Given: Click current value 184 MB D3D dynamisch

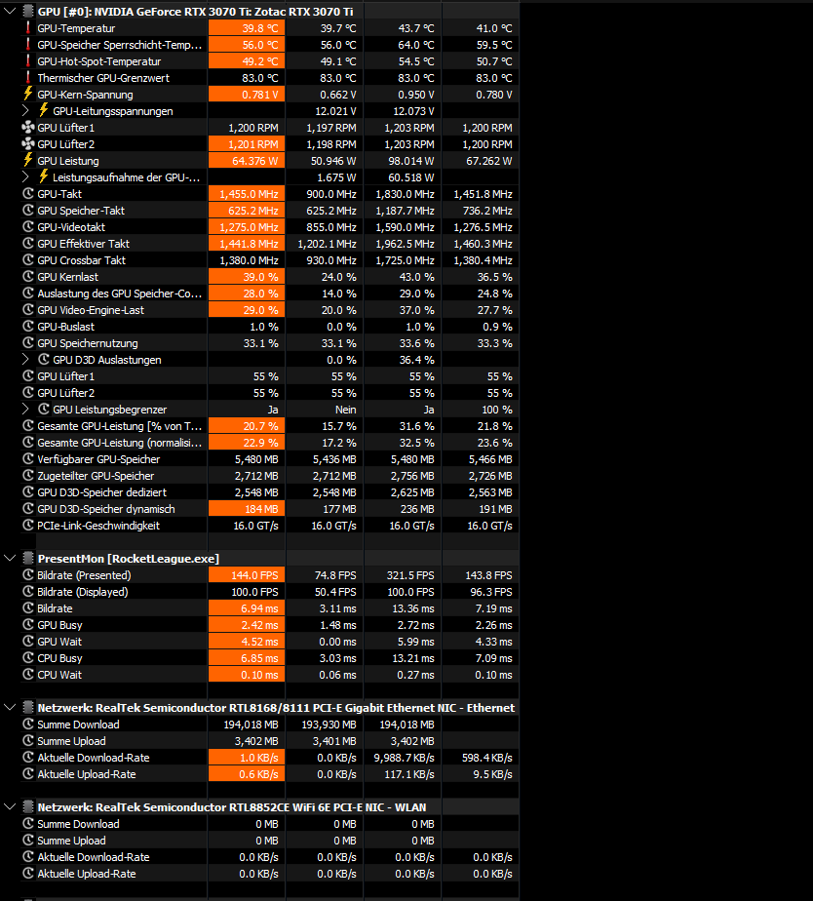Looking at the screenshot, I should (x=247, y=509).
